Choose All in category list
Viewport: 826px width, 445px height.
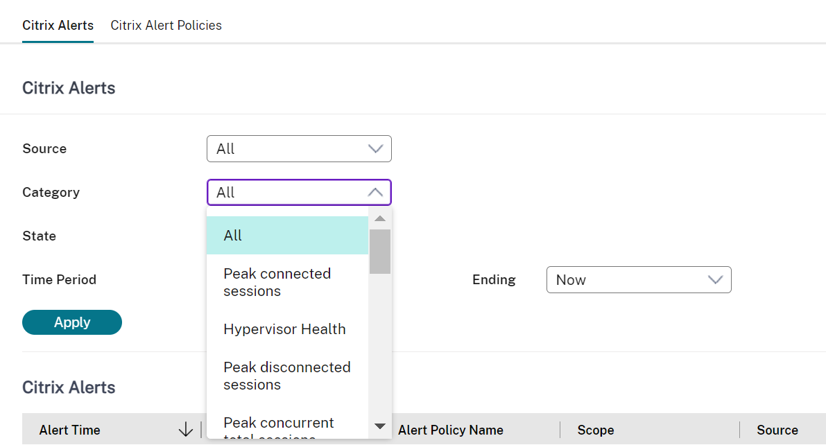(287, 236)
